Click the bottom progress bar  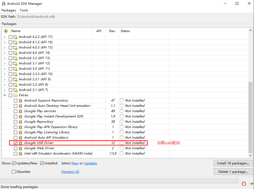point(120,181)
